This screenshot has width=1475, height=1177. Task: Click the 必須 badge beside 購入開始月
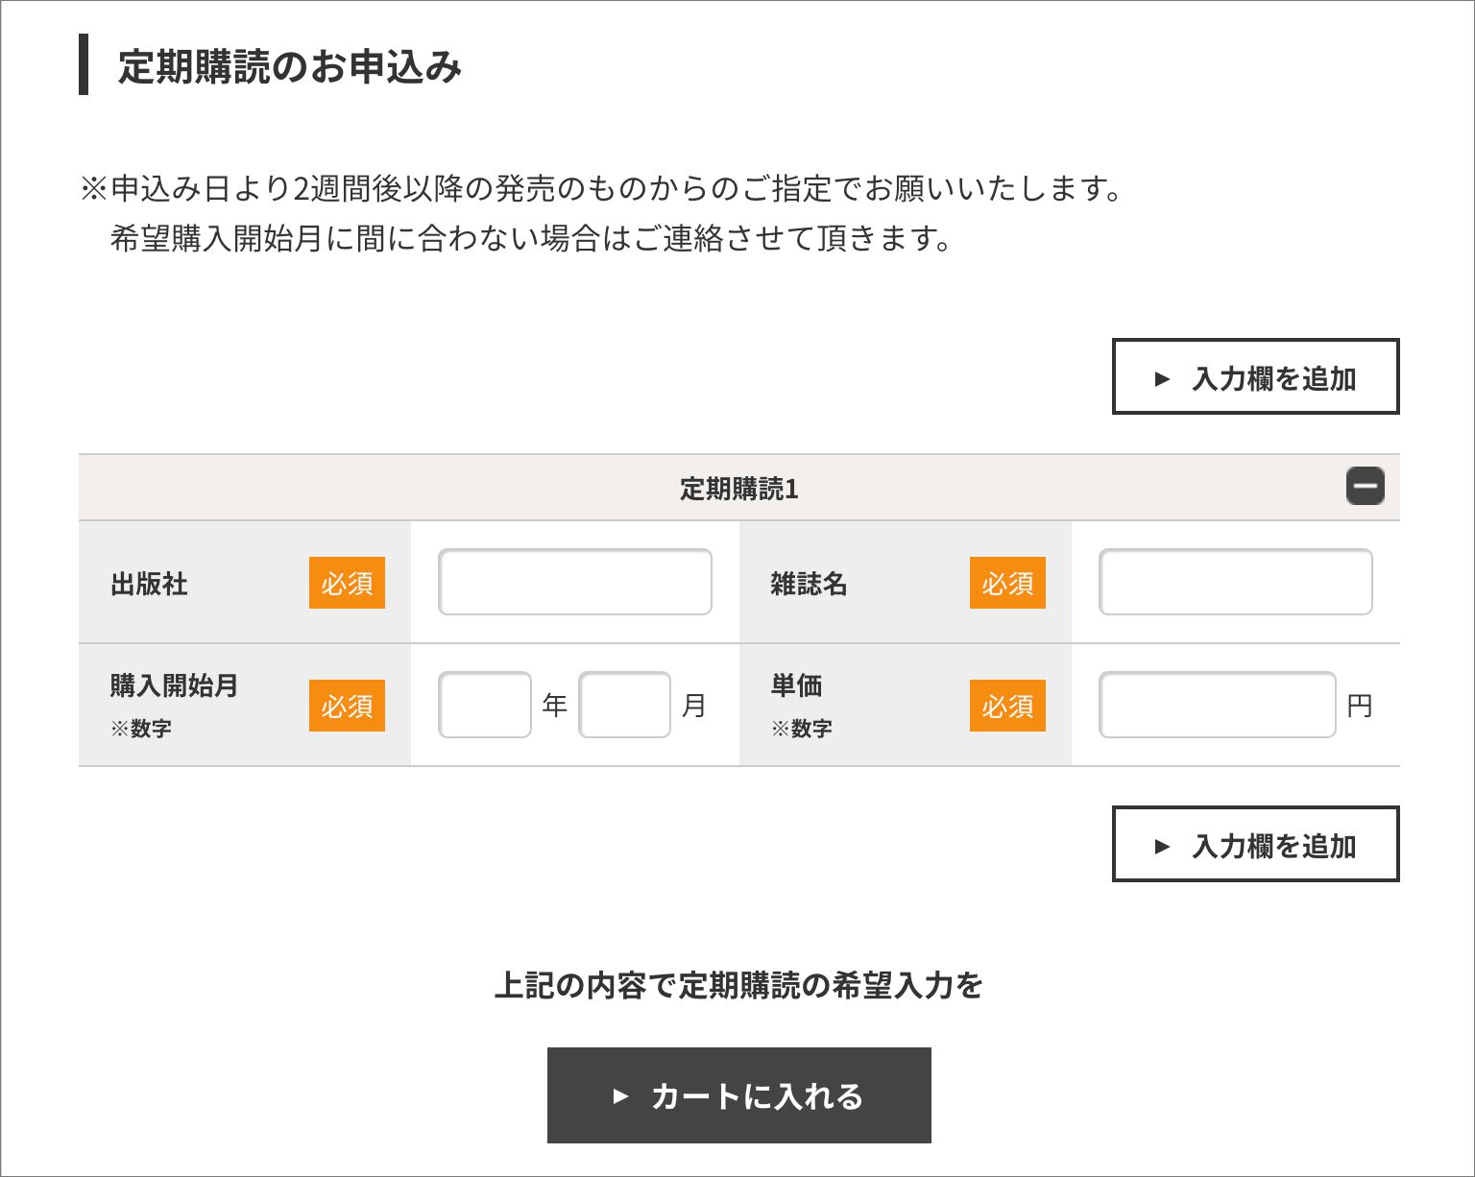pyautogui.click(x=347, y=706)
